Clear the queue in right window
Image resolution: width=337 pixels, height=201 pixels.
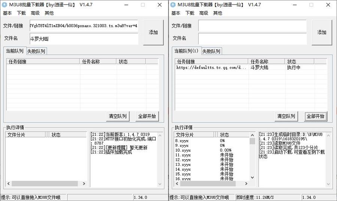pyautogui.click(x=286, y=116)
